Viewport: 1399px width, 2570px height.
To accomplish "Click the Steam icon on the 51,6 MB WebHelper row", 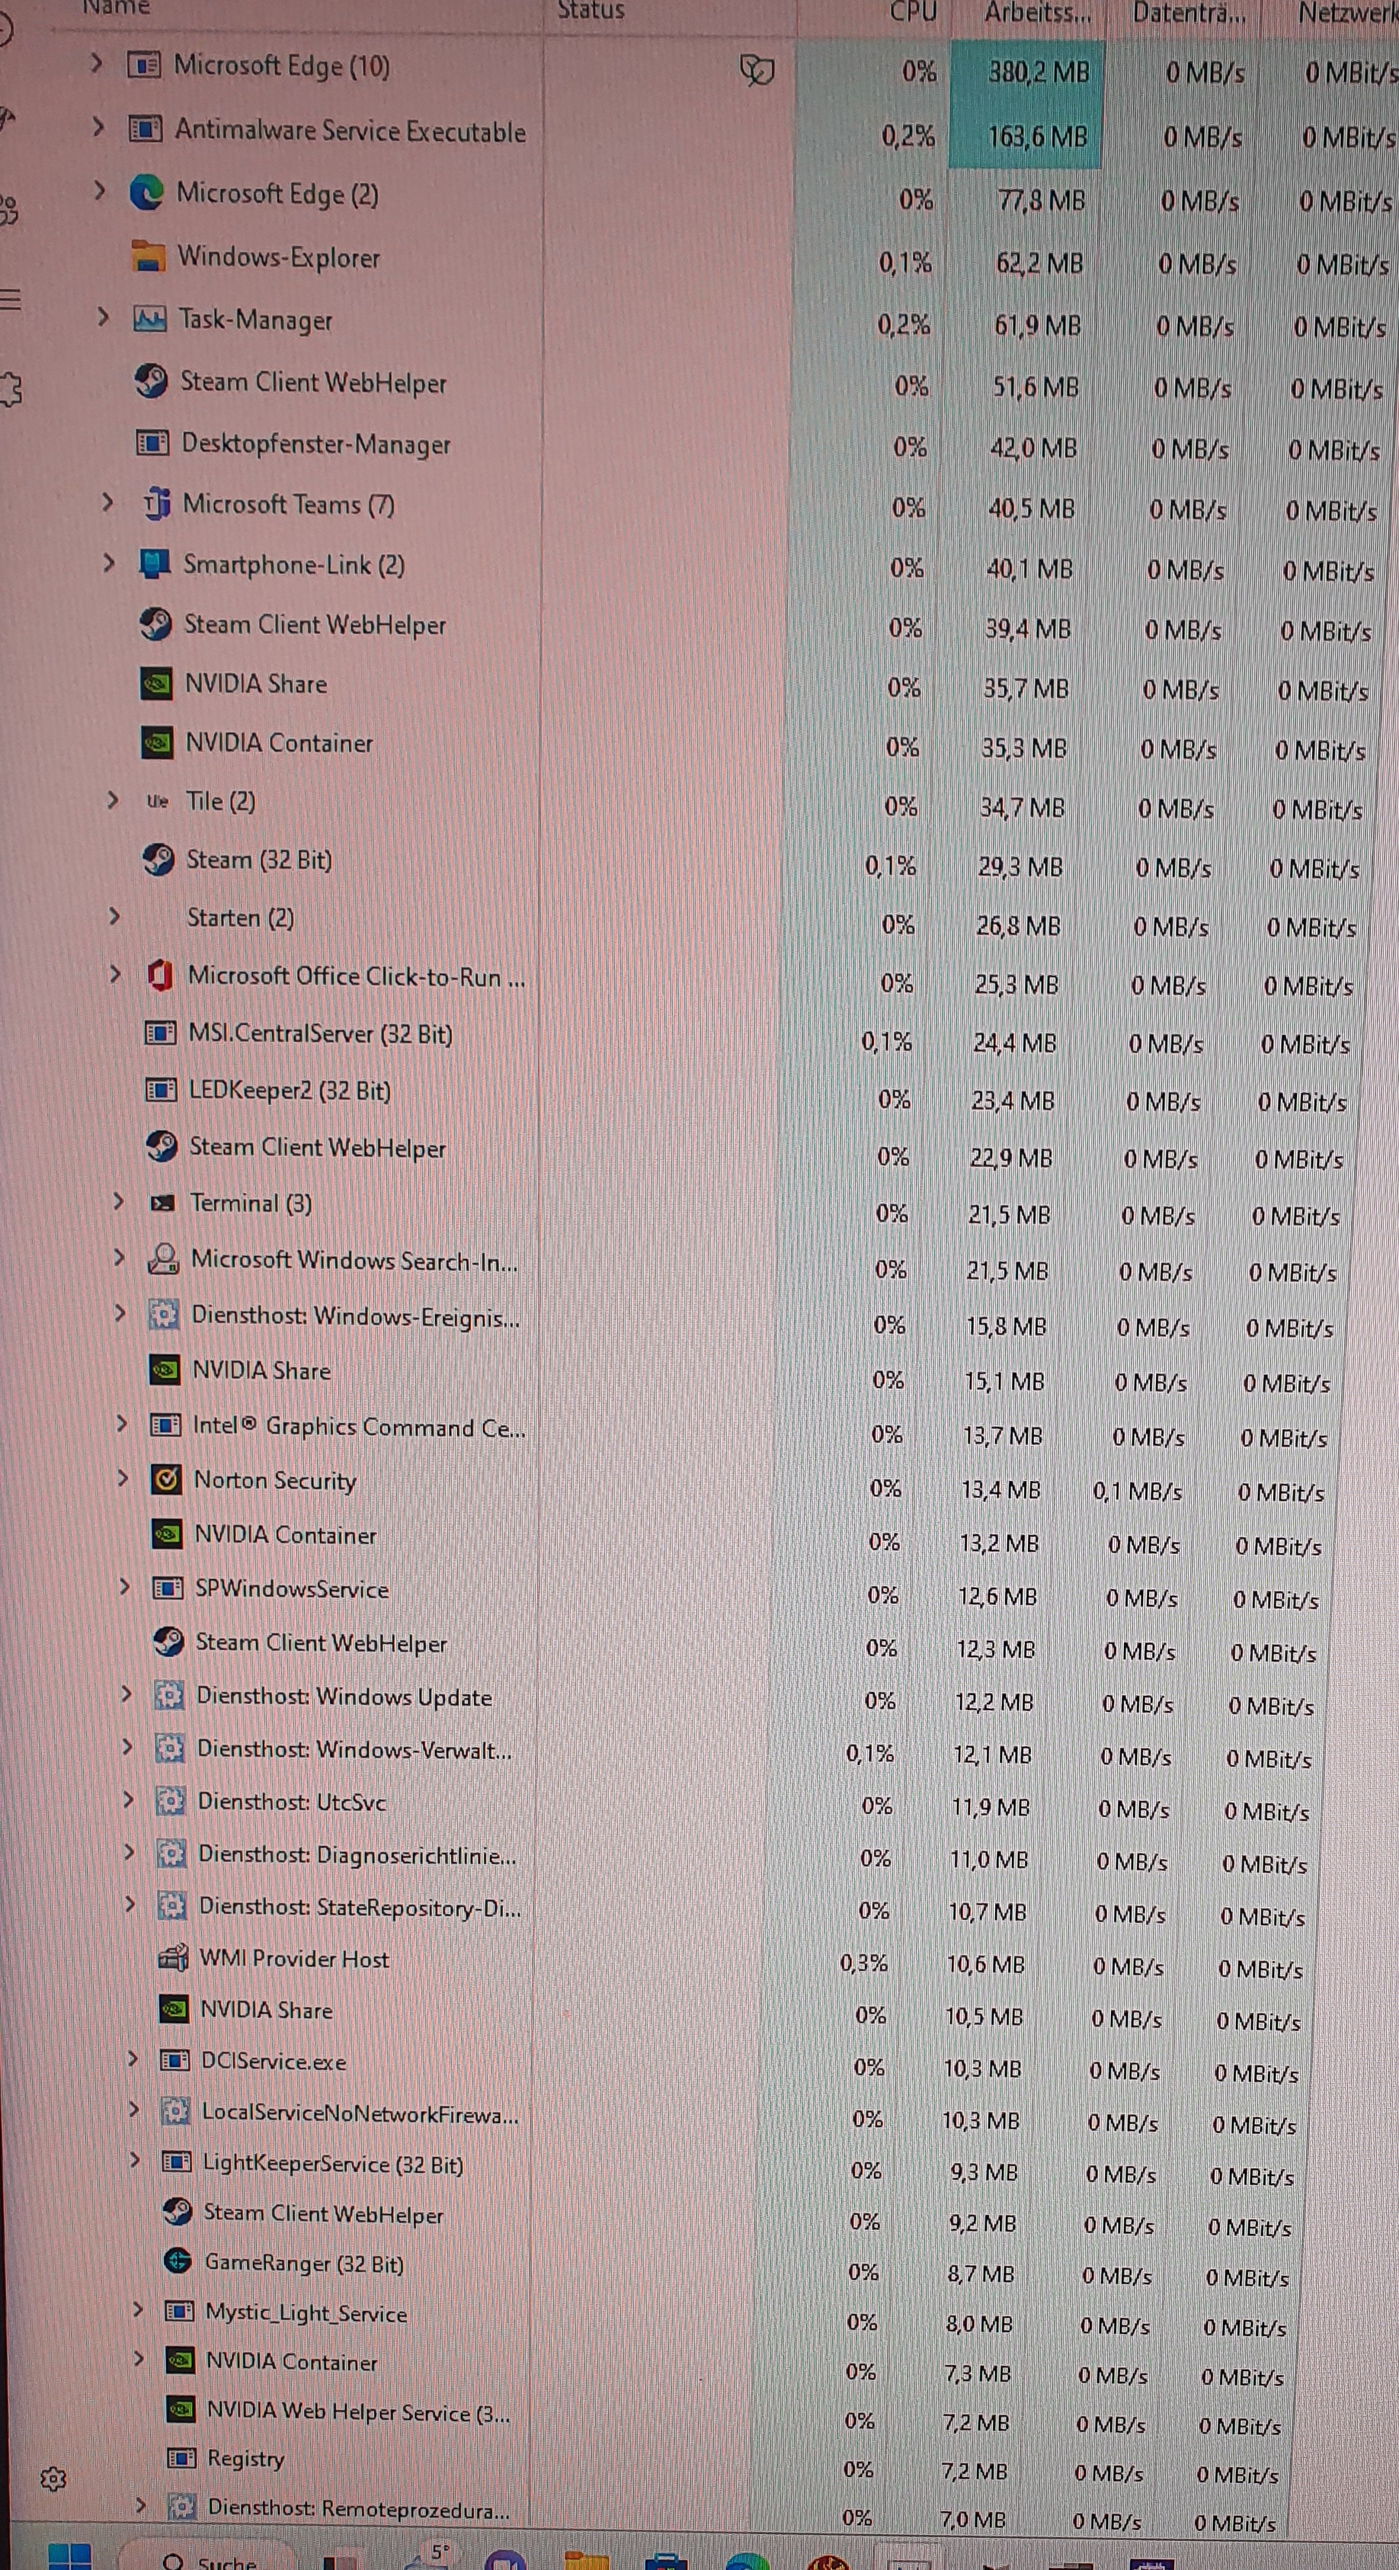I will click(x=151, y=381).
